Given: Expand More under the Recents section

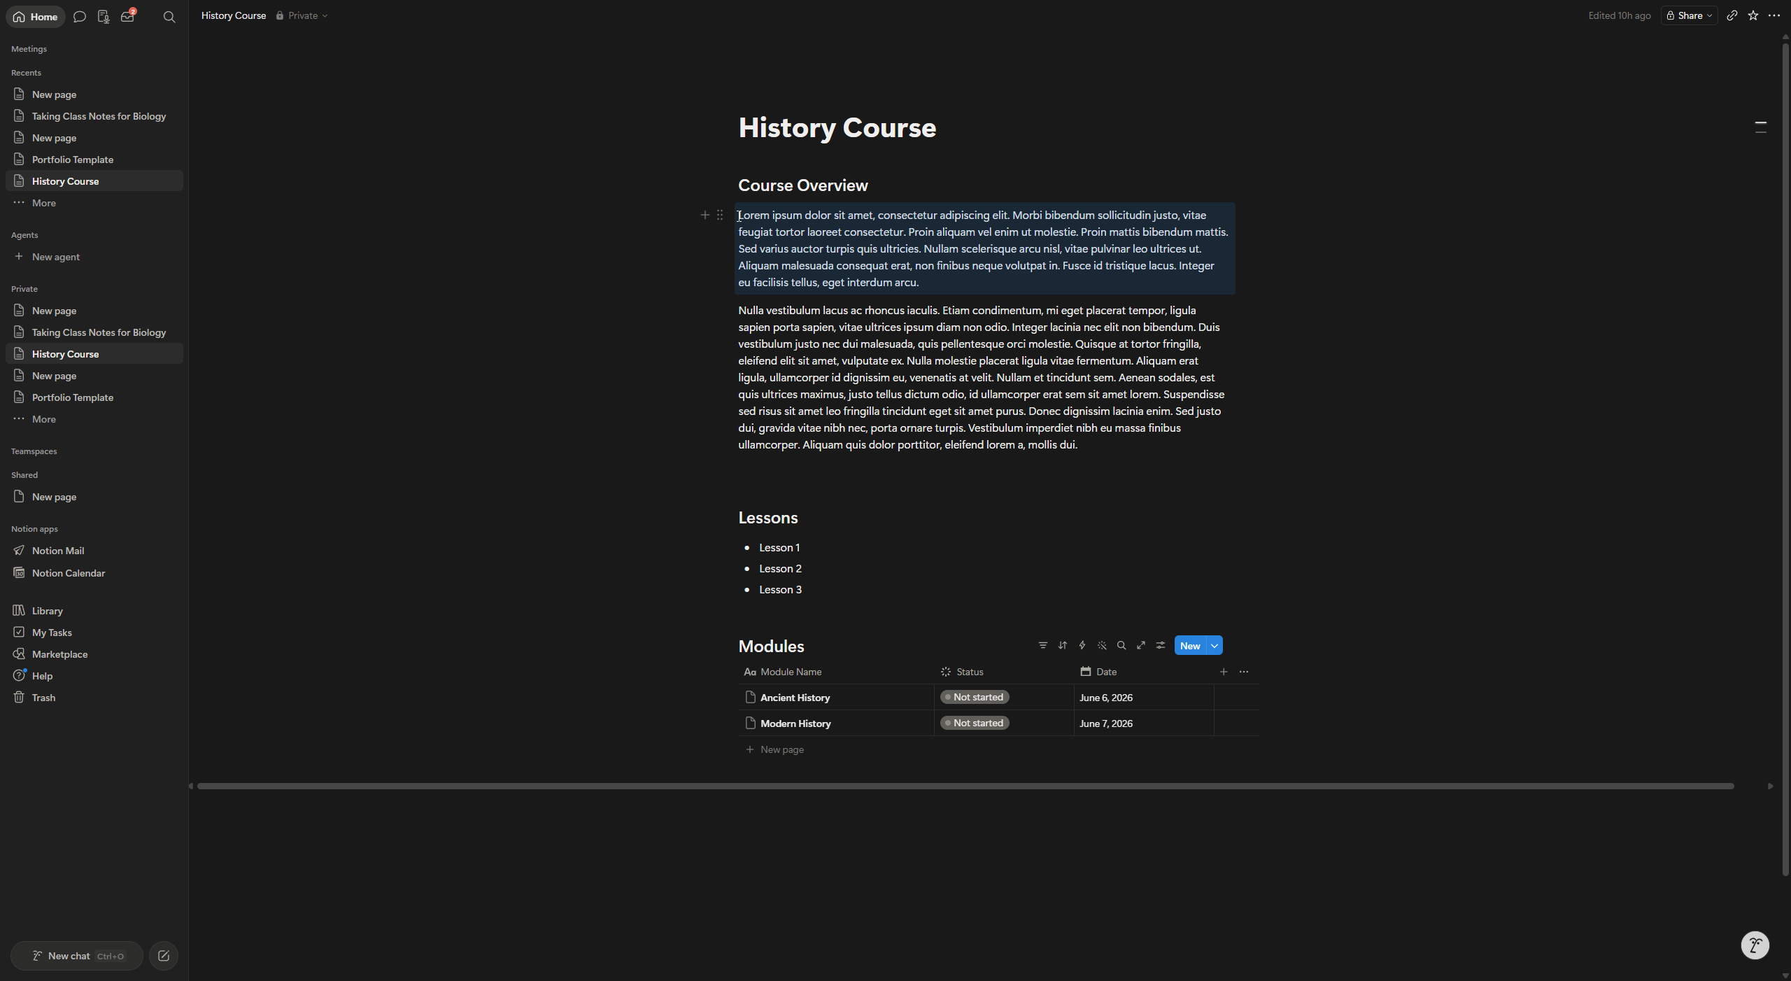Looking at the screenshot, I should pyautogui.click(x=94, y=203).
